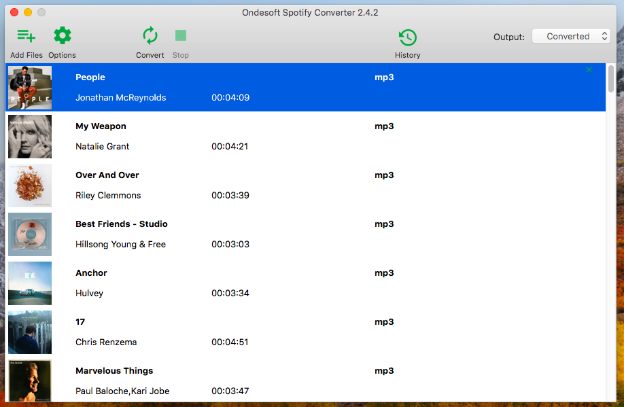Click mp3 format of Best Friends - Studio
The image size is (624, 407).
[x=384, y=224]
